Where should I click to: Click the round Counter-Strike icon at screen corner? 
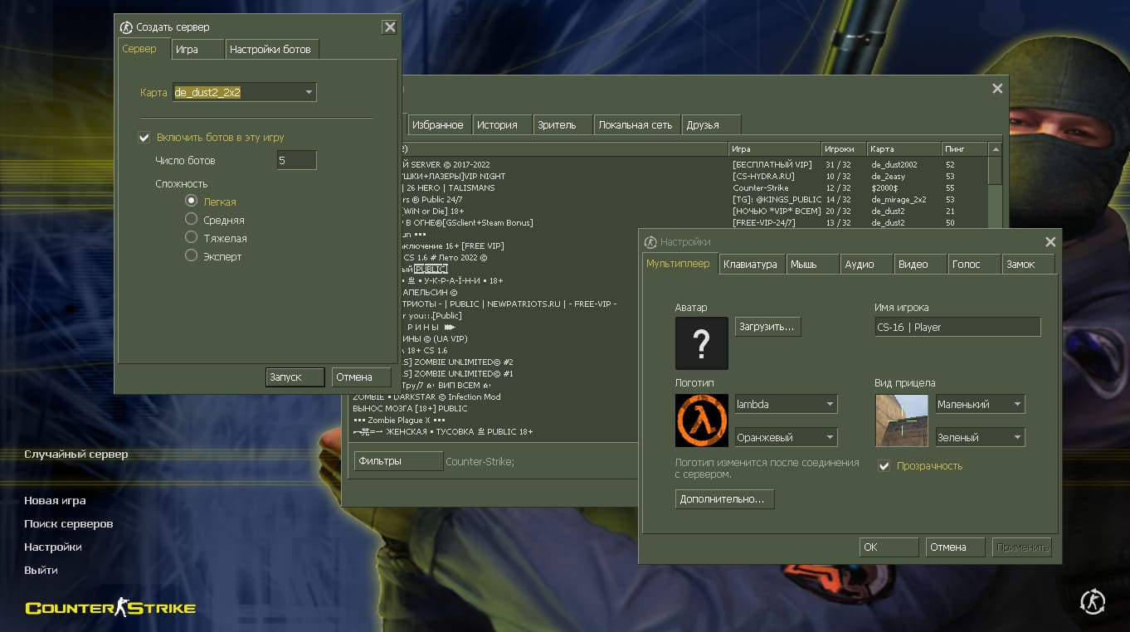[1093, 601]
